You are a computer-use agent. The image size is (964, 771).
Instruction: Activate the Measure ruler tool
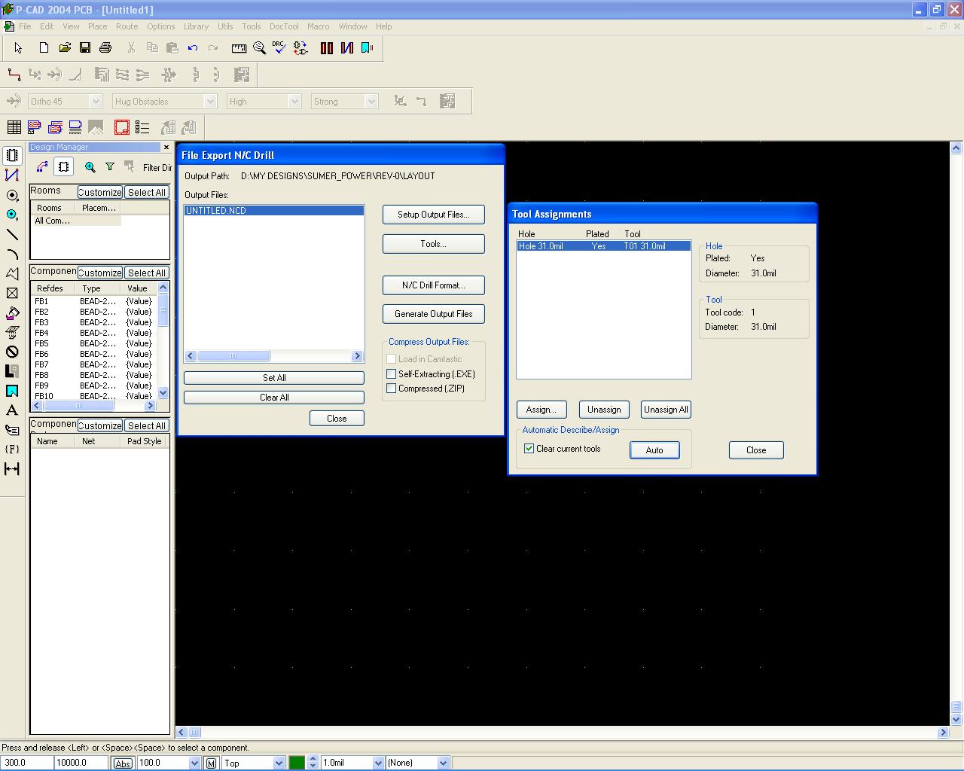(x=239, y=47)
